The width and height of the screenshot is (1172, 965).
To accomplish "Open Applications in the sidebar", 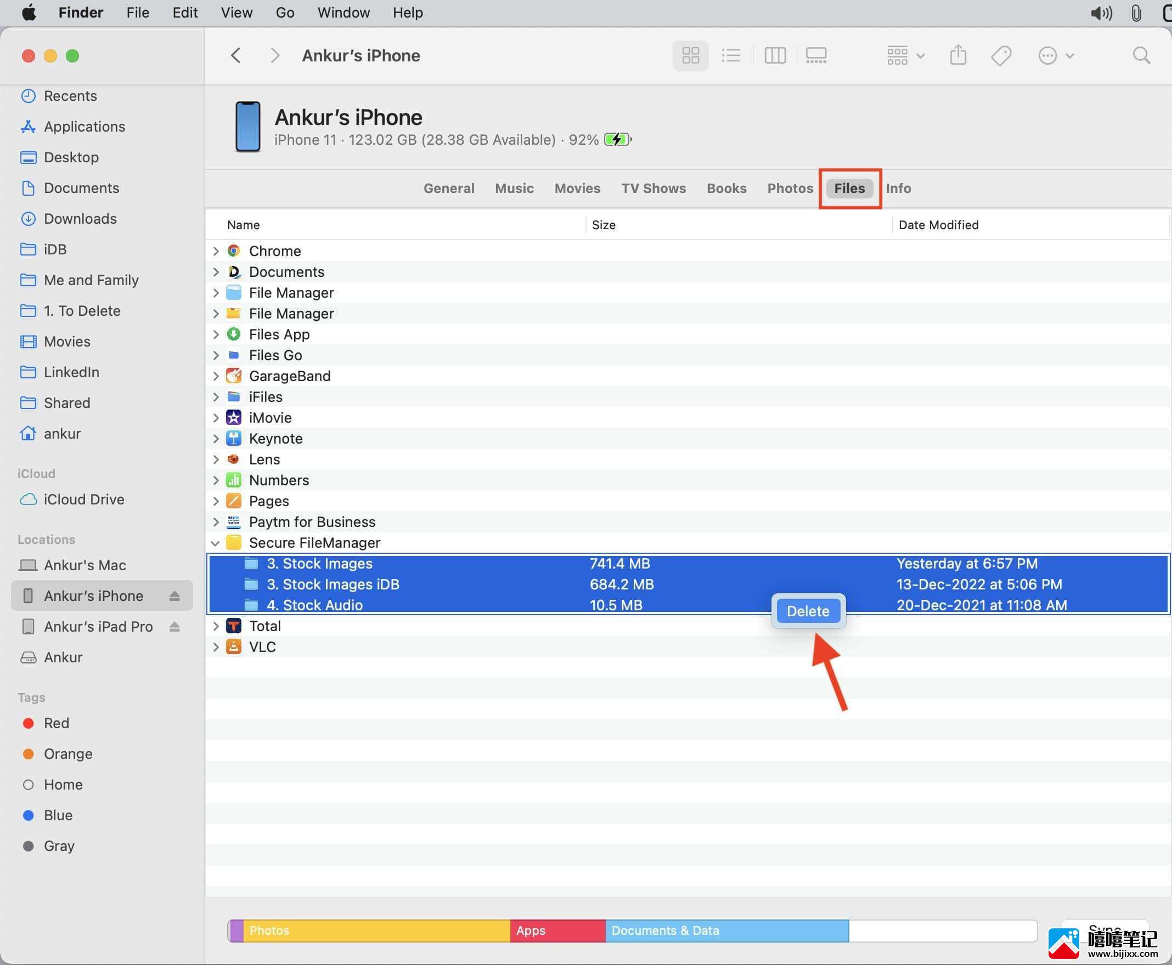I will 84,127.
